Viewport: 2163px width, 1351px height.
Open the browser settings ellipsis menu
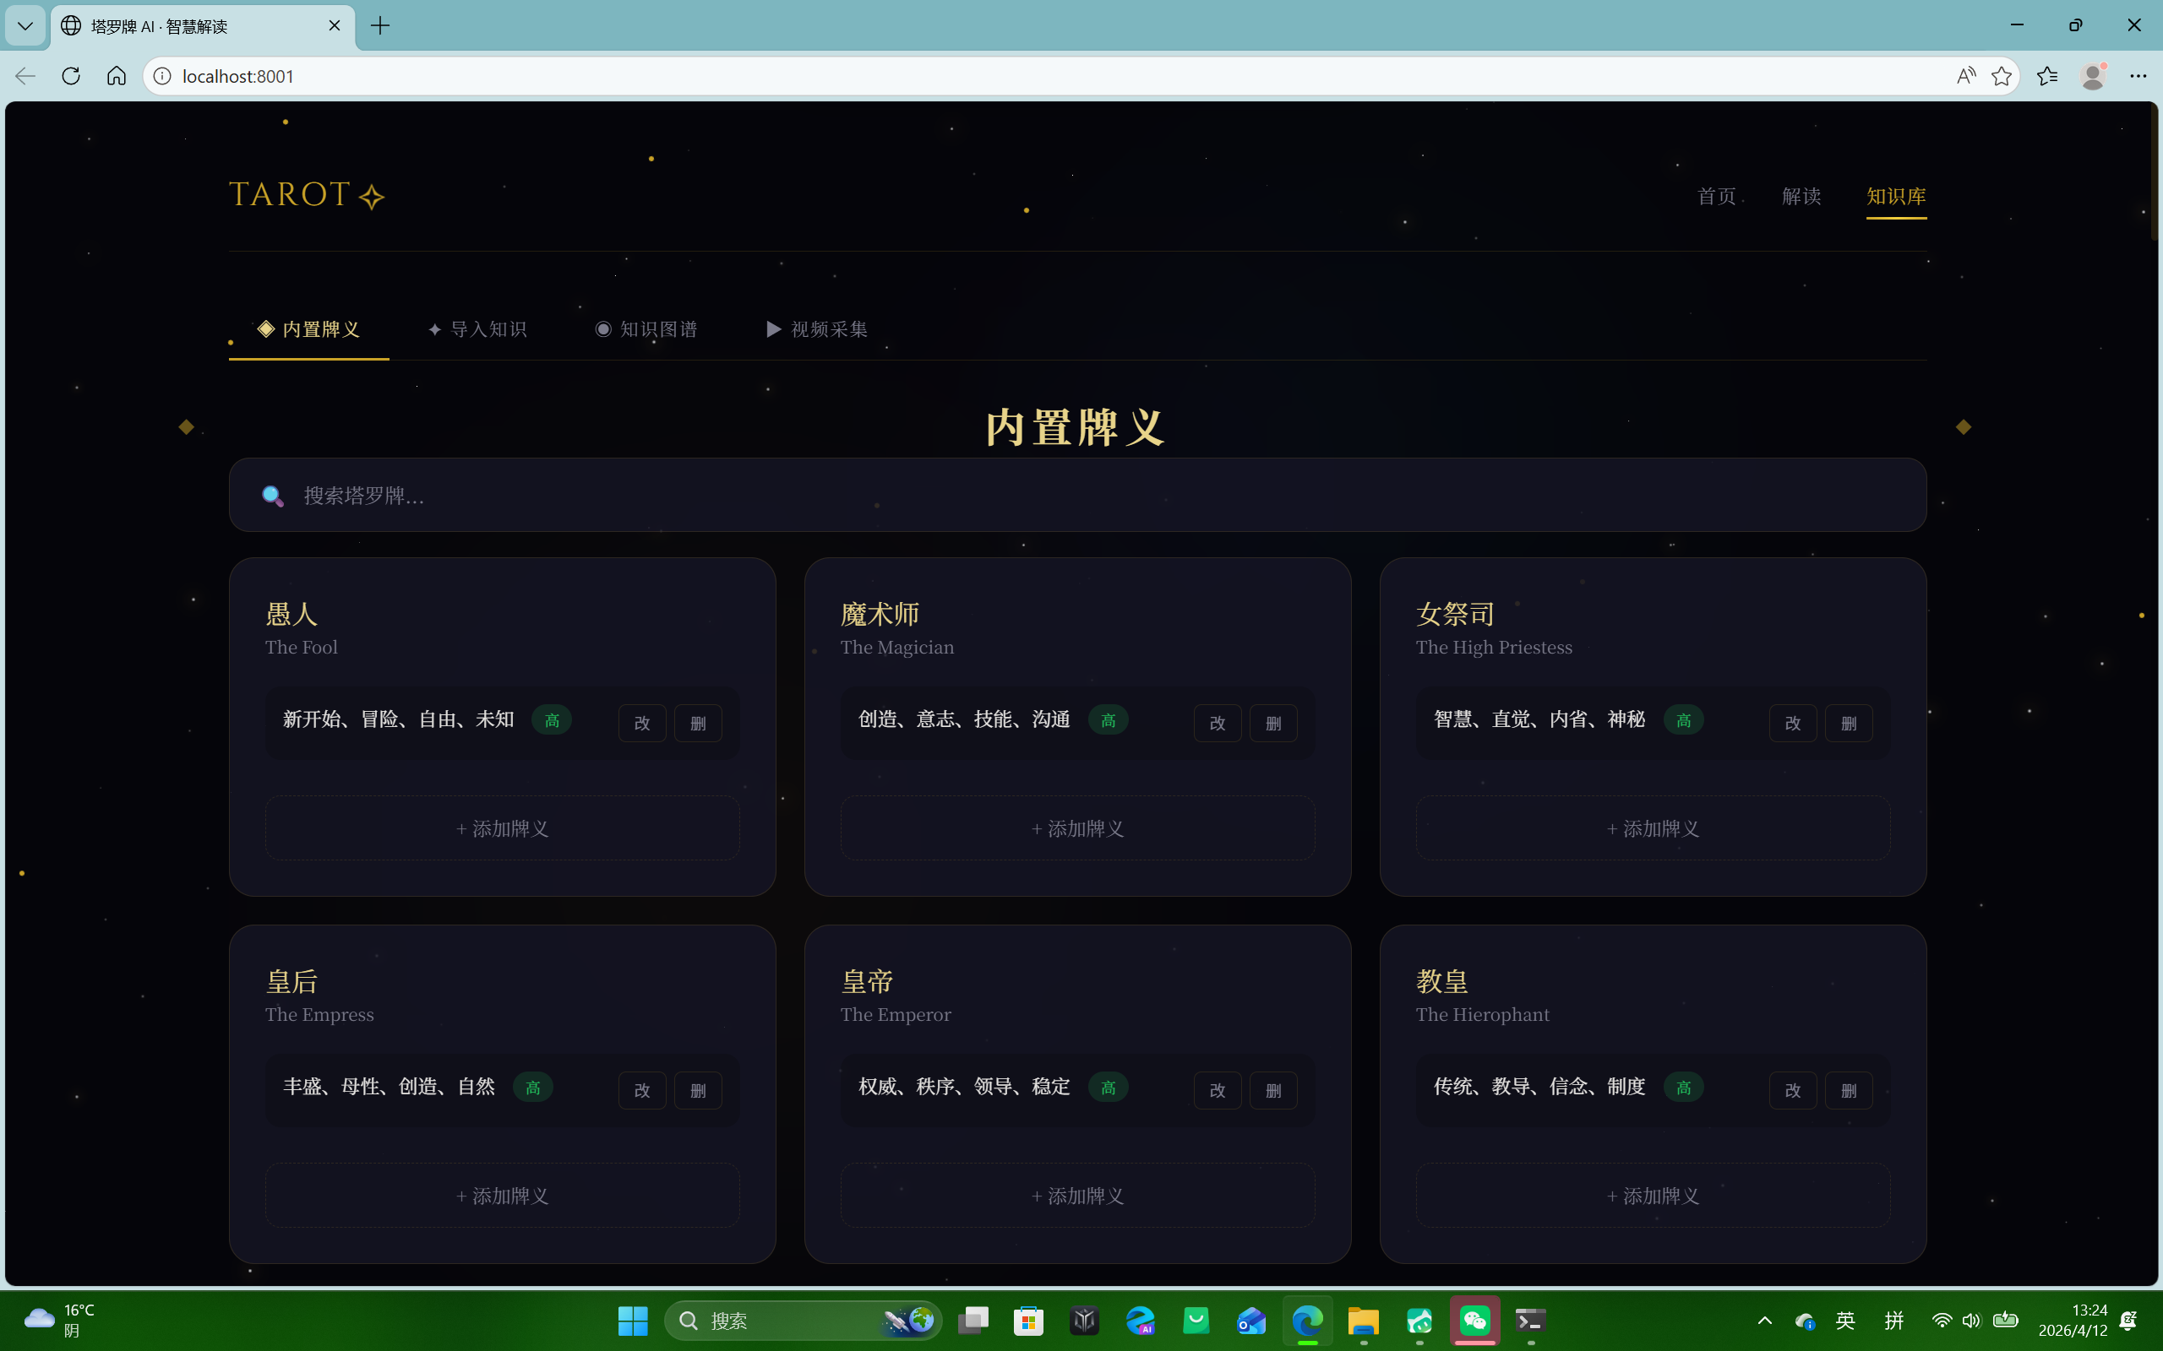[x=2139, y=76]
